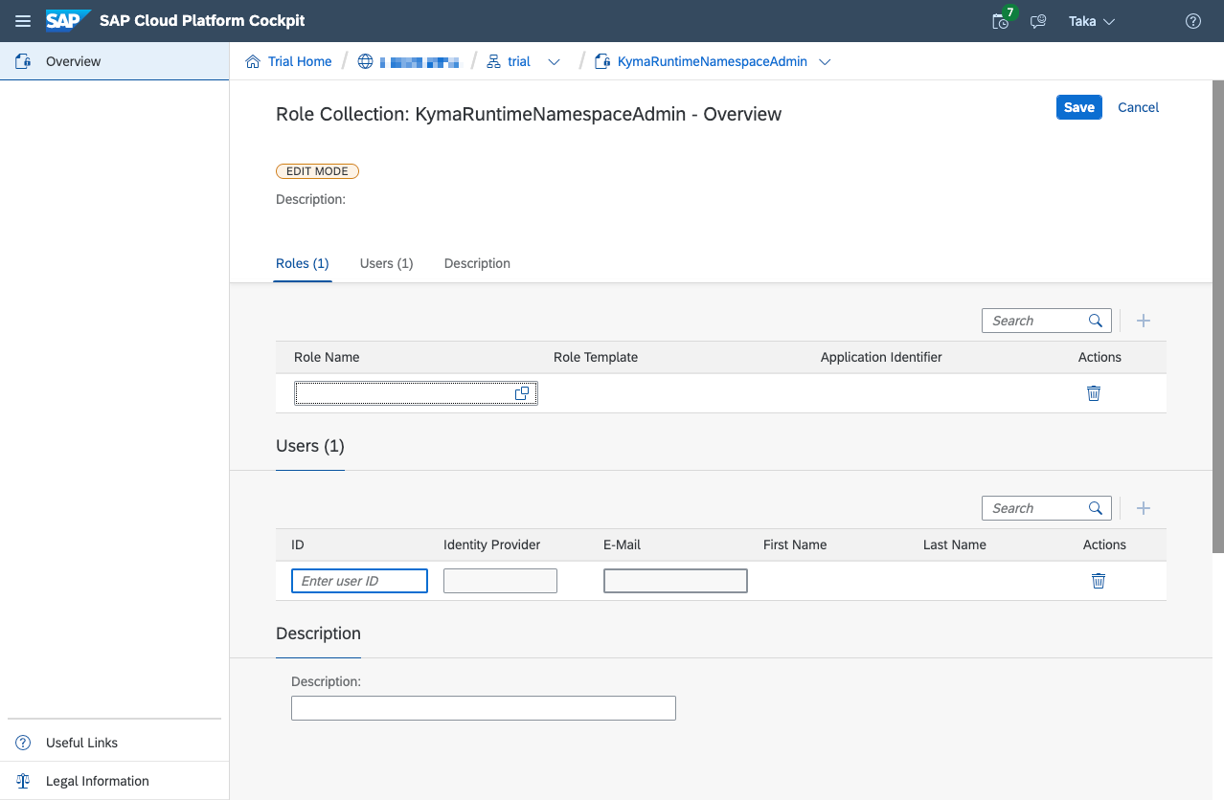Delete the role row with trash icon
This screenshot has height=800, width=1224.
tap(1094, 393)
